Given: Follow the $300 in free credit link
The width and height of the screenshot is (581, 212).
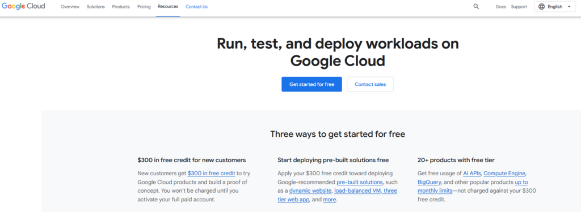Looking at the screenshot, I should pos(211,173).
